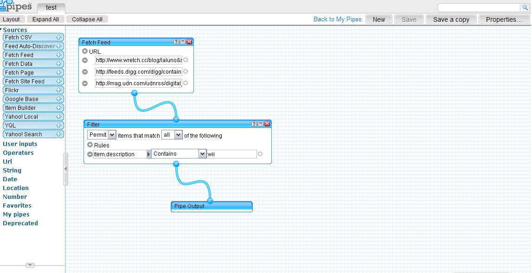Click Expand All button
The image size is (532, 273).
coord(45,19)
